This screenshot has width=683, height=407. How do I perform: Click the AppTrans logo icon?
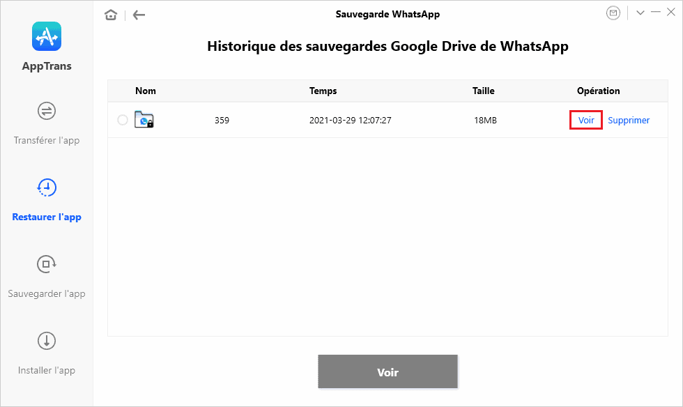pyautogui.click(x=47, y=36)
